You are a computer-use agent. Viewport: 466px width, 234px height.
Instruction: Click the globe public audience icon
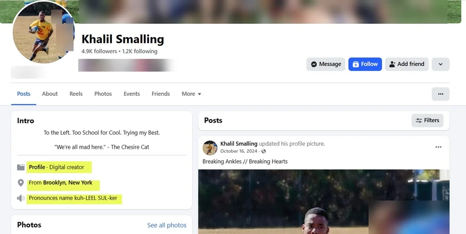click(263, 152)
